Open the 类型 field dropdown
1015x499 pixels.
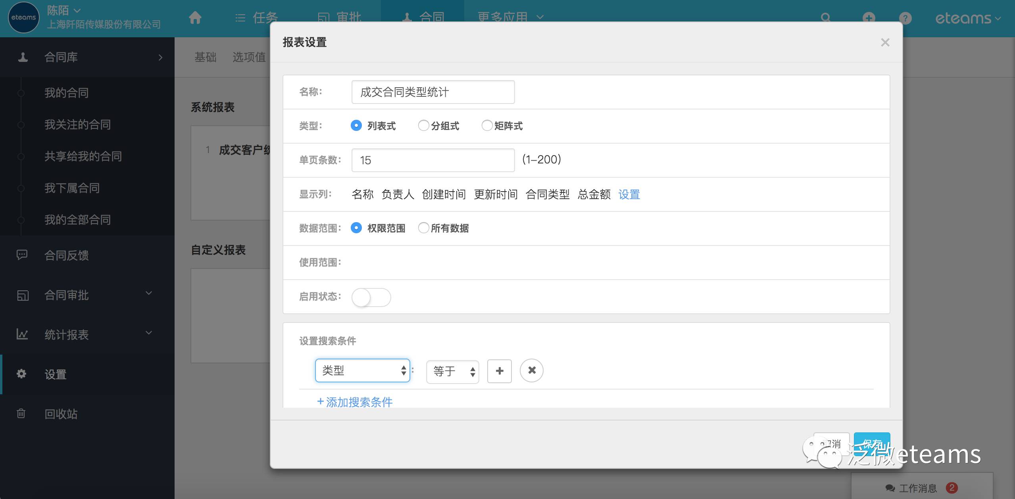tap(362, 370)
